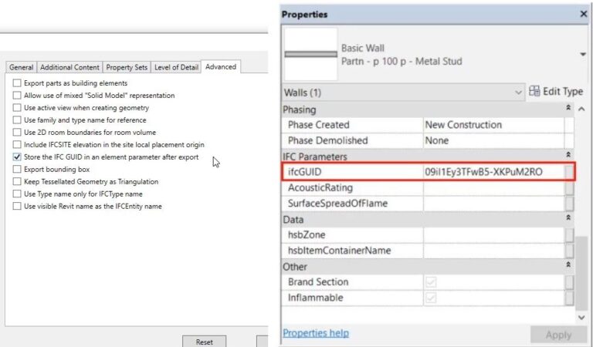Open the wall type selector dropdown arrow
This screenshot has height=347, width=593.
point(582,54)
